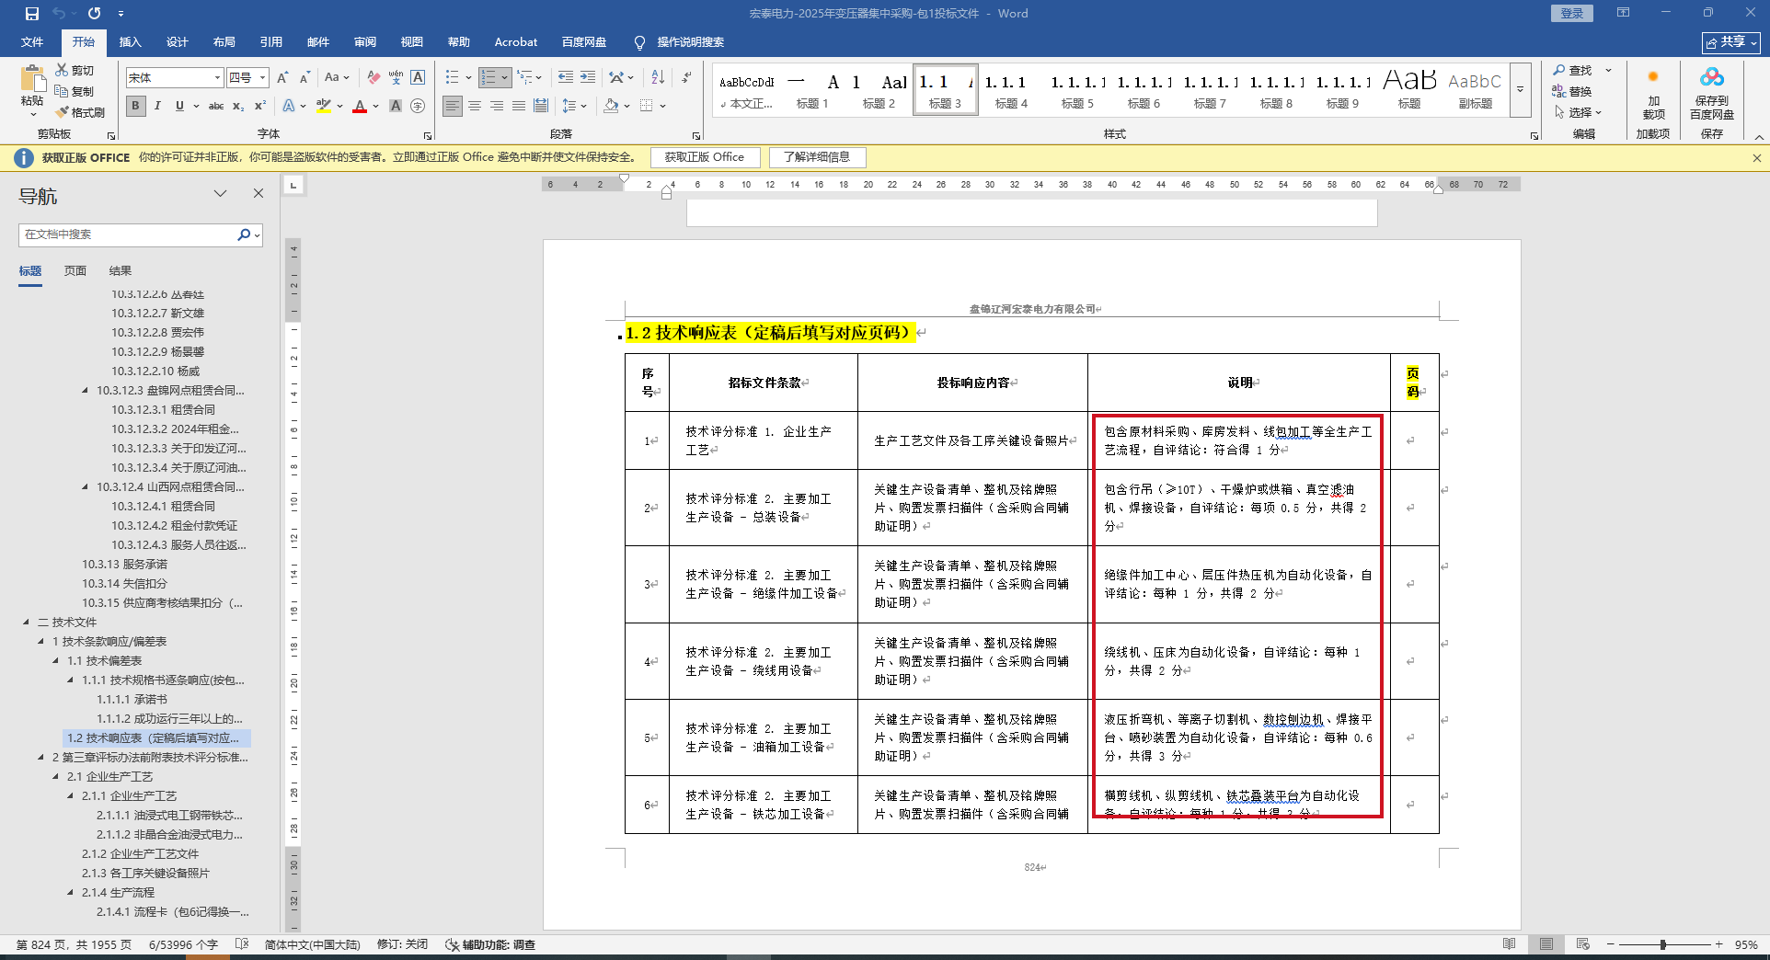Toggle superscript formatting
The image size is (1770, 960).
[x=260, y=106]
